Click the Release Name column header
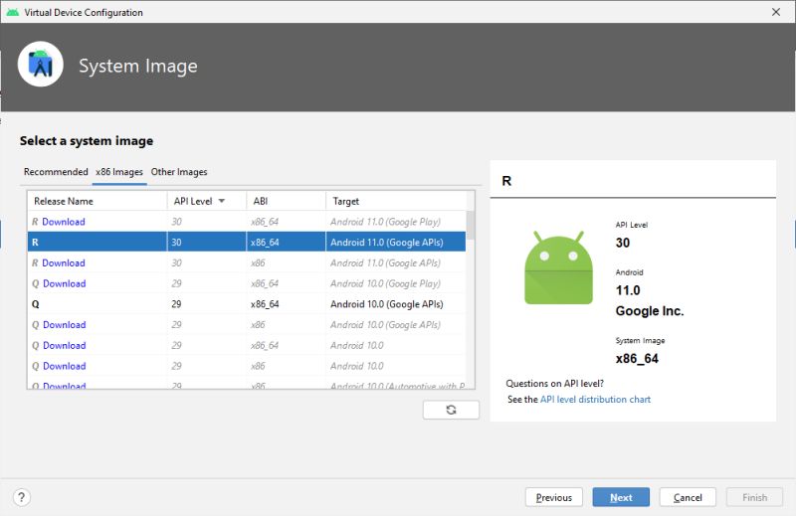 [97, 201]
